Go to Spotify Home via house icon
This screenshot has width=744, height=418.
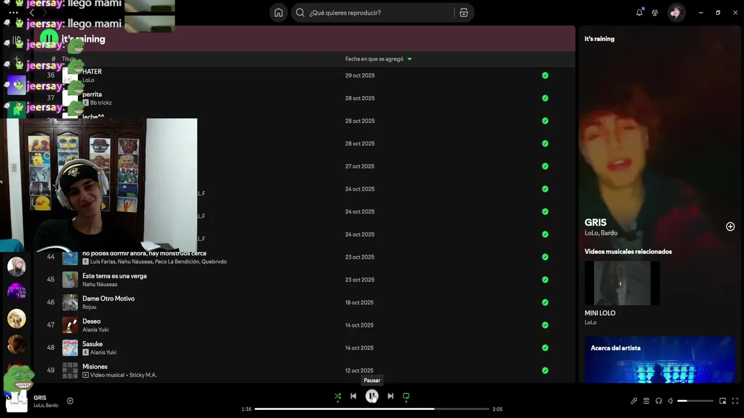(278, 13)
